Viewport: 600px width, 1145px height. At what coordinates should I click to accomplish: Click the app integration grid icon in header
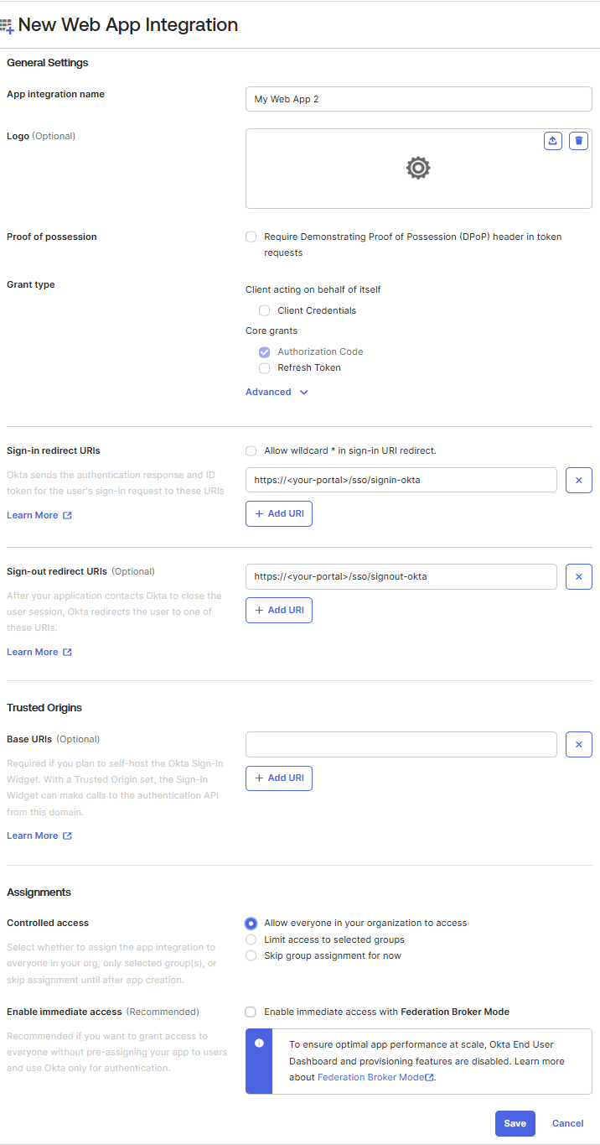(8, 26)
